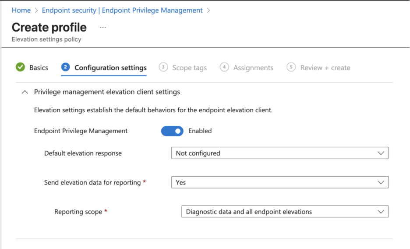Open Endpoint security breadcrumb link
Screen dimensions: 410x249
pos(122,10)
